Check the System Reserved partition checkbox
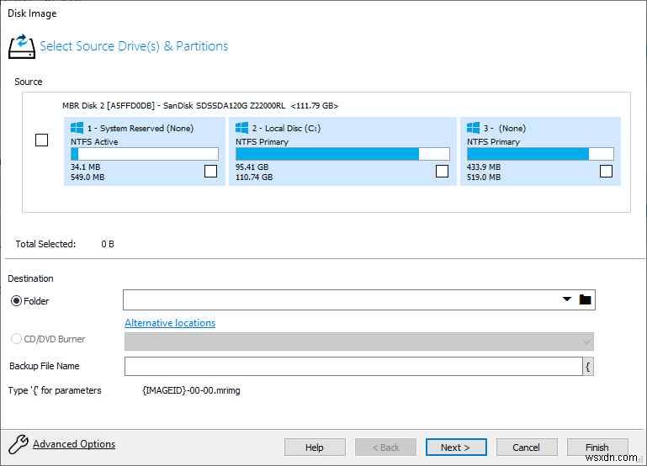This screenshot has height=466, width=647. [x=210, y=172]
